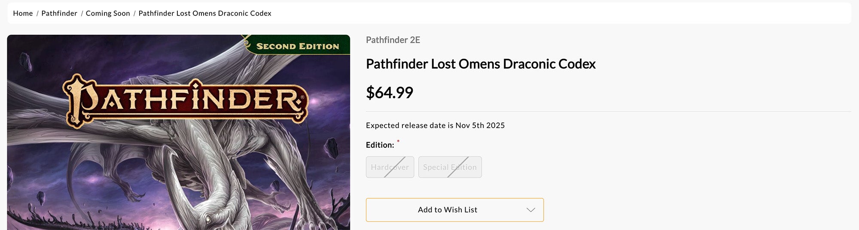Choose the Special Edition option

(450, 167)
